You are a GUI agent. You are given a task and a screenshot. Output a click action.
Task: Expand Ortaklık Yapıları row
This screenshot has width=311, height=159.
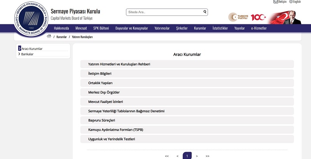pos(187,83)
